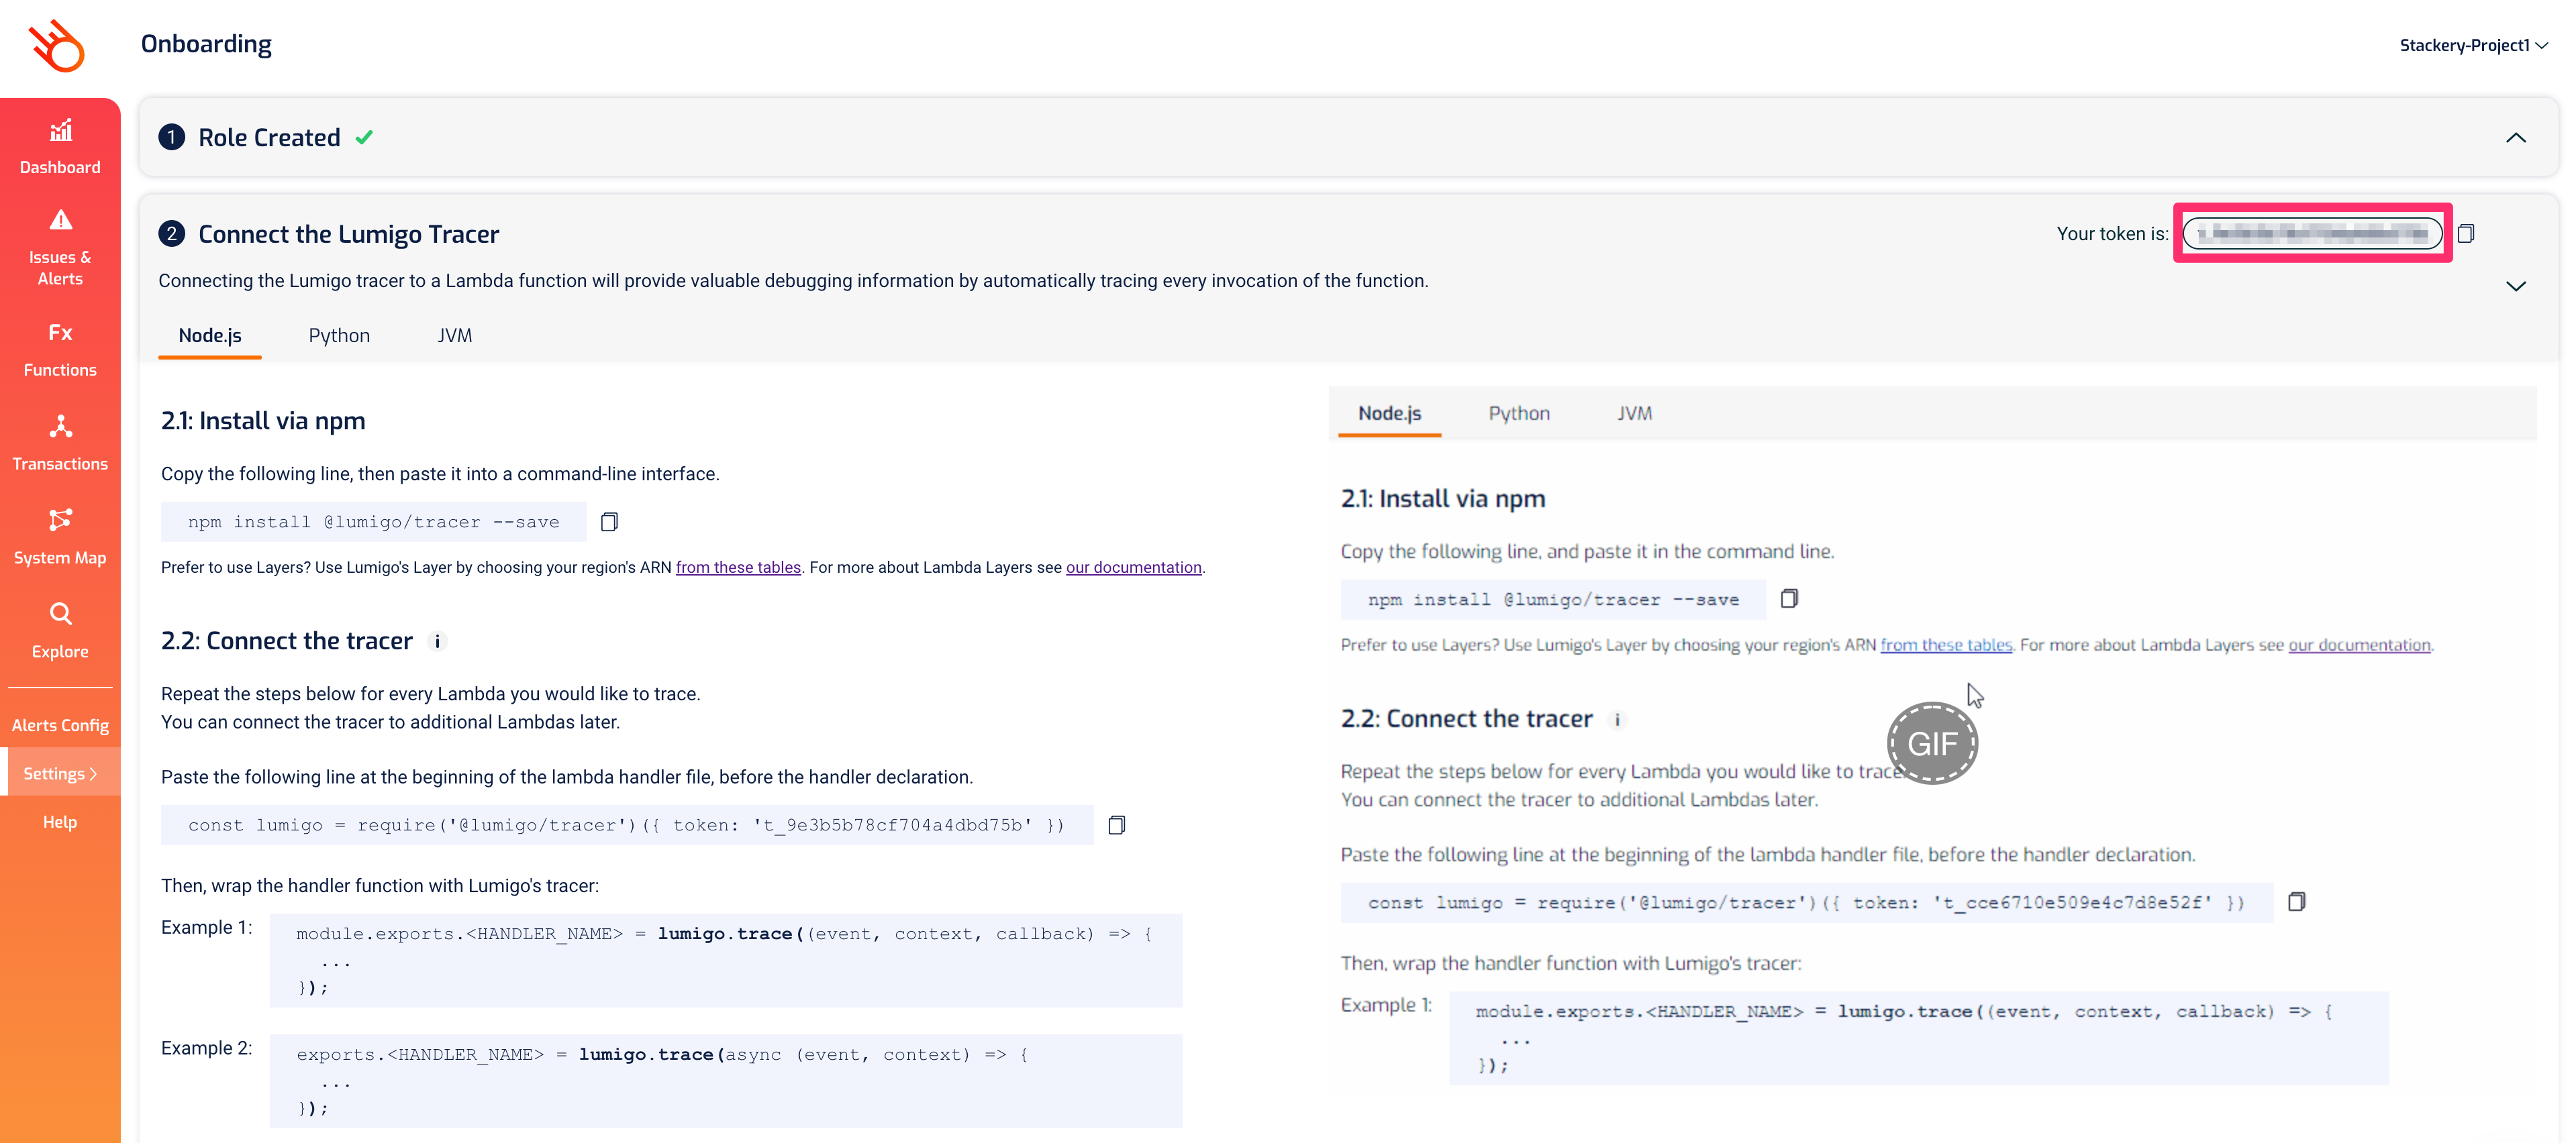Open 'our documentation' link in left panel
Viewport: 2576px width, 1143px height.
click(x=1133, y=567)
